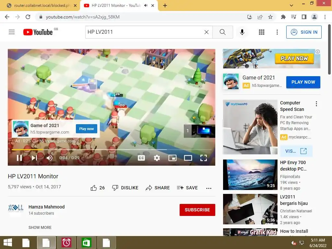Share this page from the address bar

260,17
